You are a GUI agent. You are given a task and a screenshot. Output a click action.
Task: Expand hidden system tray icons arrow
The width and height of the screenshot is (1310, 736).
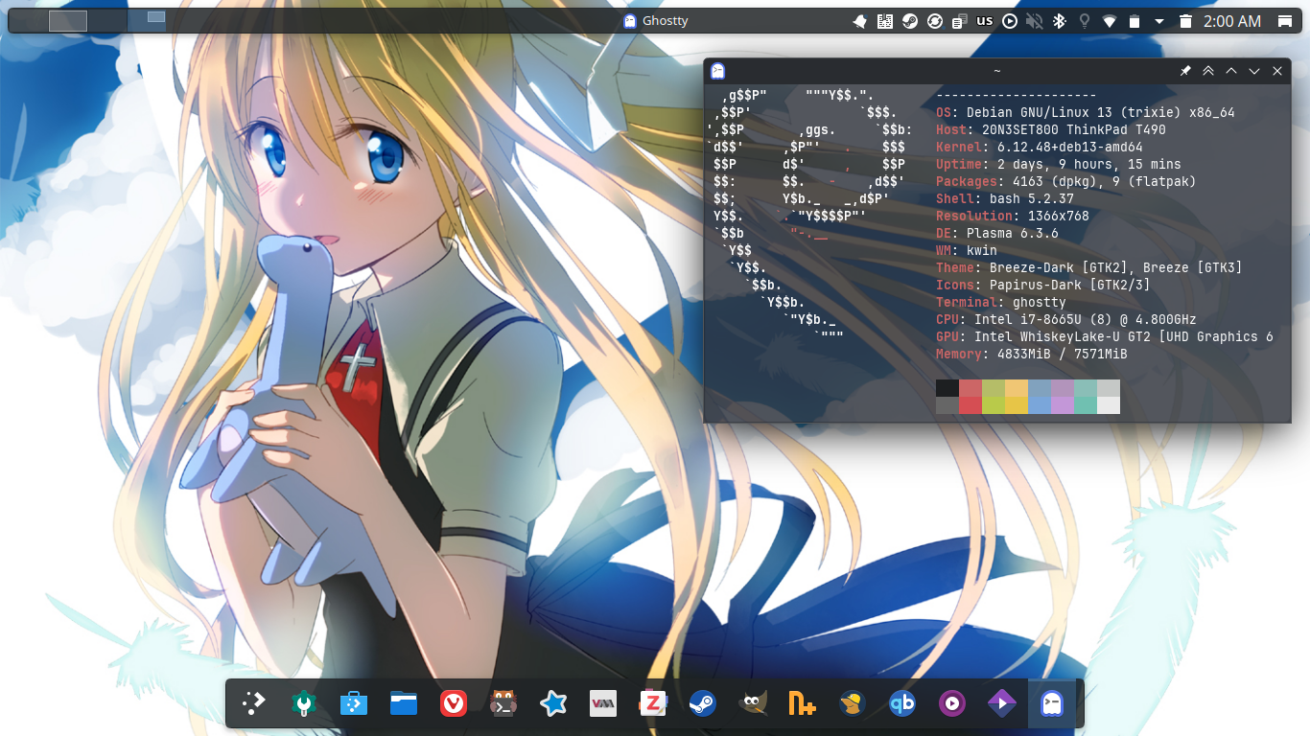point(1159,21)
